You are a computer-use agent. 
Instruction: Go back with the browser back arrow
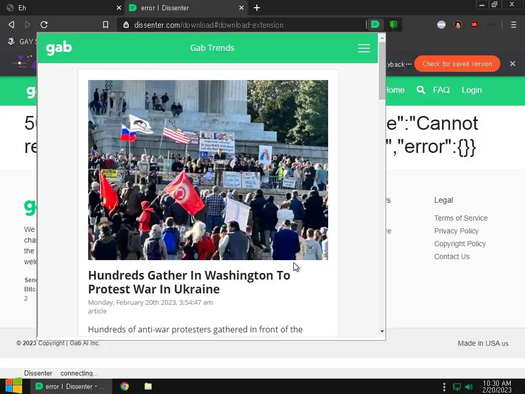[11, 25]
